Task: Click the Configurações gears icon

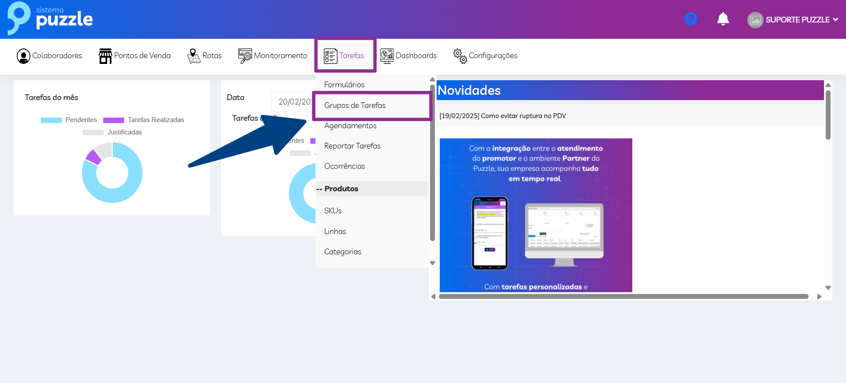Action: coord(460,56)
